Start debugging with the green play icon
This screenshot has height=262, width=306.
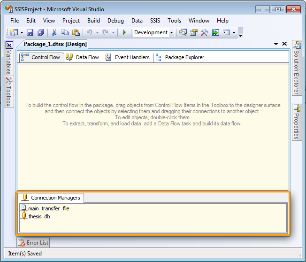pyautogui.click(x=124, y=32)
